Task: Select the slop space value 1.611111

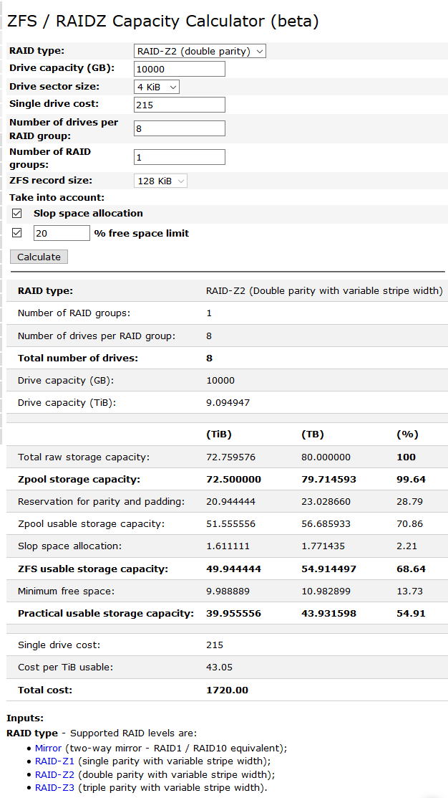Action: click(228, 546)
